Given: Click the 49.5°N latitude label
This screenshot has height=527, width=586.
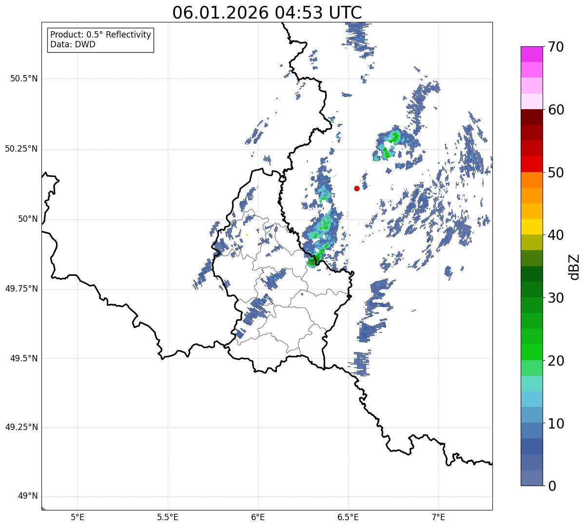Looking at the screenshot, I should click(x=24, y=358).
